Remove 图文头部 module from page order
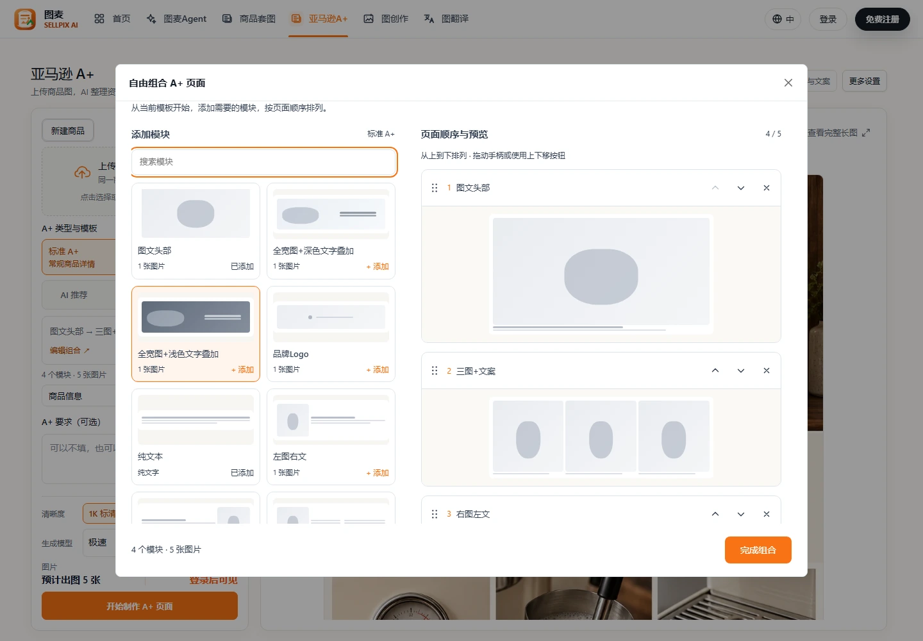 click(767, 188)
